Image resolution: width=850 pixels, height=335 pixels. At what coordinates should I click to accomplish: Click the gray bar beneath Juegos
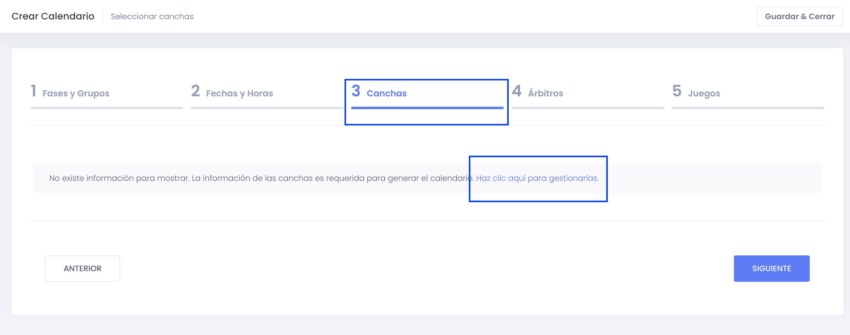click(748, 108)
